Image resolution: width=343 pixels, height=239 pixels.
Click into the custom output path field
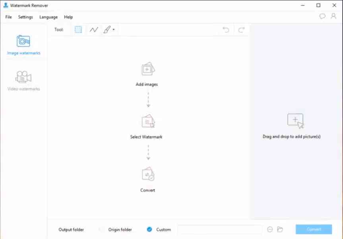click(x=220, y=229)
